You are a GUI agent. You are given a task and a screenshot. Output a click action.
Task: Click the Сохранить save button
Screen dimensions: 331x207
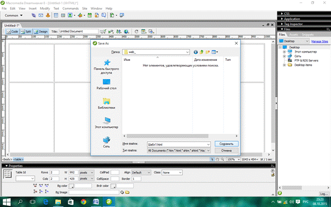point(226,144)
